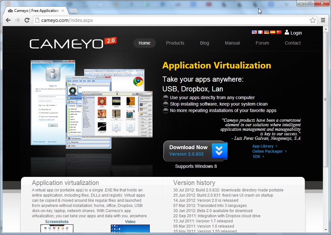Open the Online Packager link
Image resolution: width=331 pixels, height=235 pixels.
pos(267,151)
